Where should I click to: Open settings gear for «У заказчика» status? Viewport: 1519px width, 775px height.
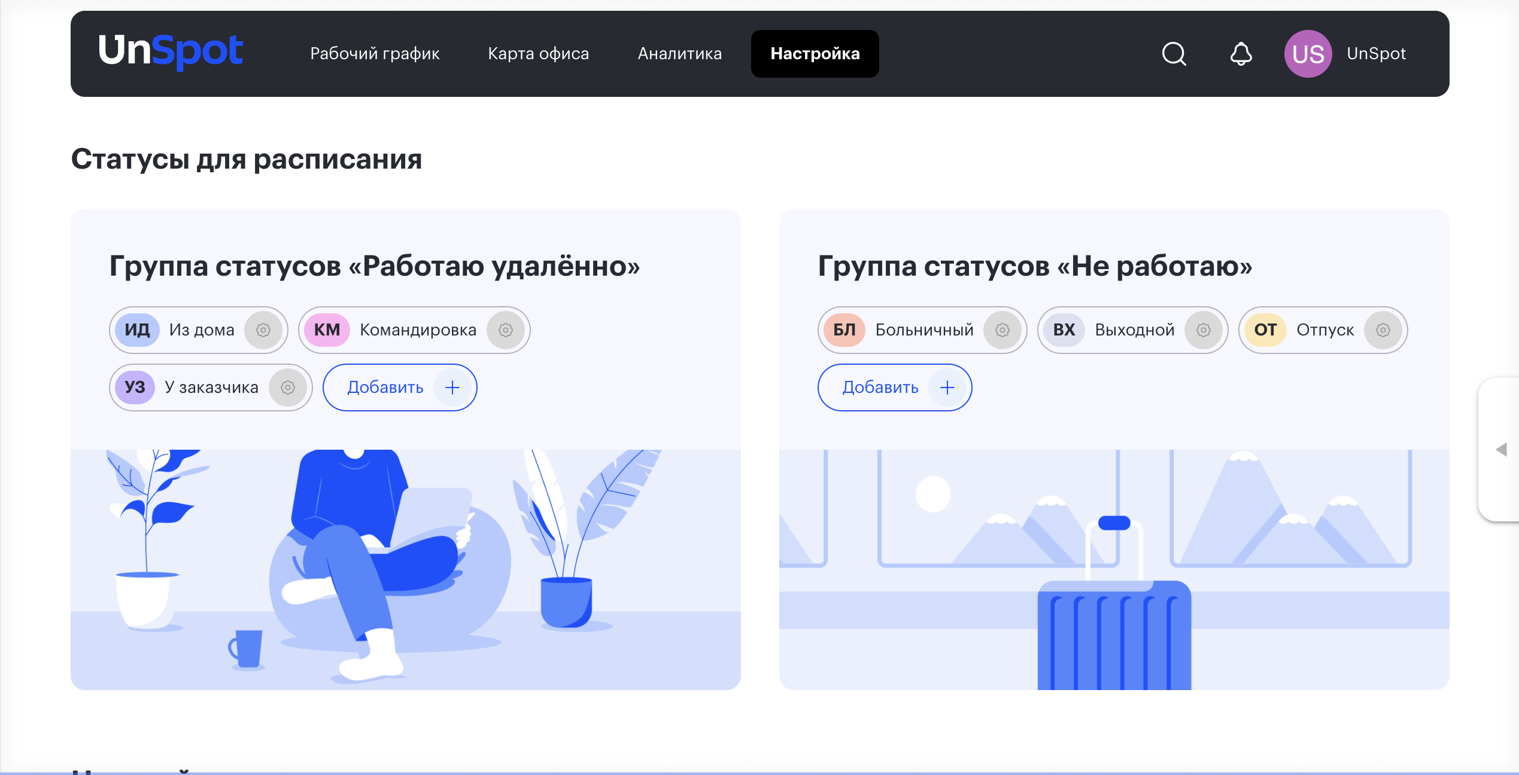click(x=288, y=388)
